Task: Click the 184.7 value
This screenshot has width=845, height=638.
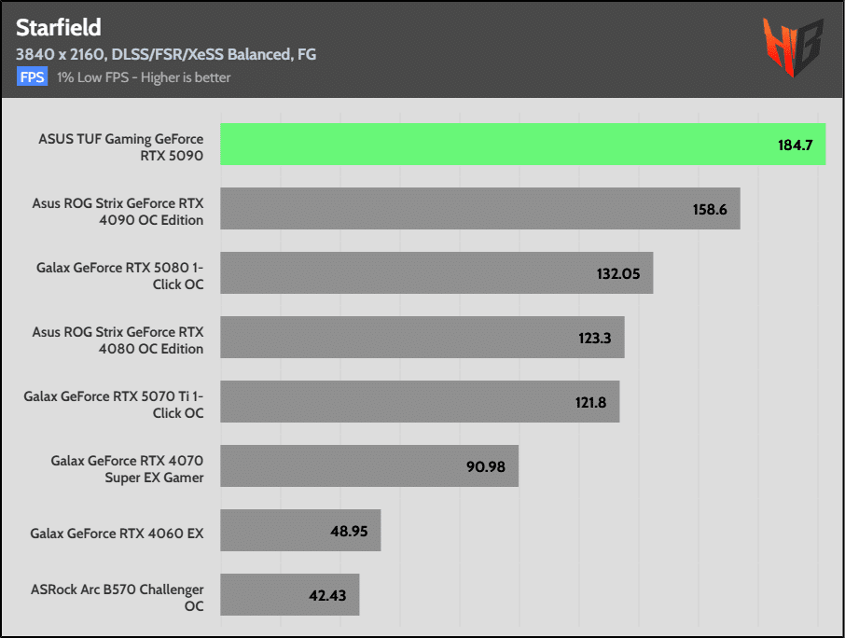Action: tap(795, 145)
